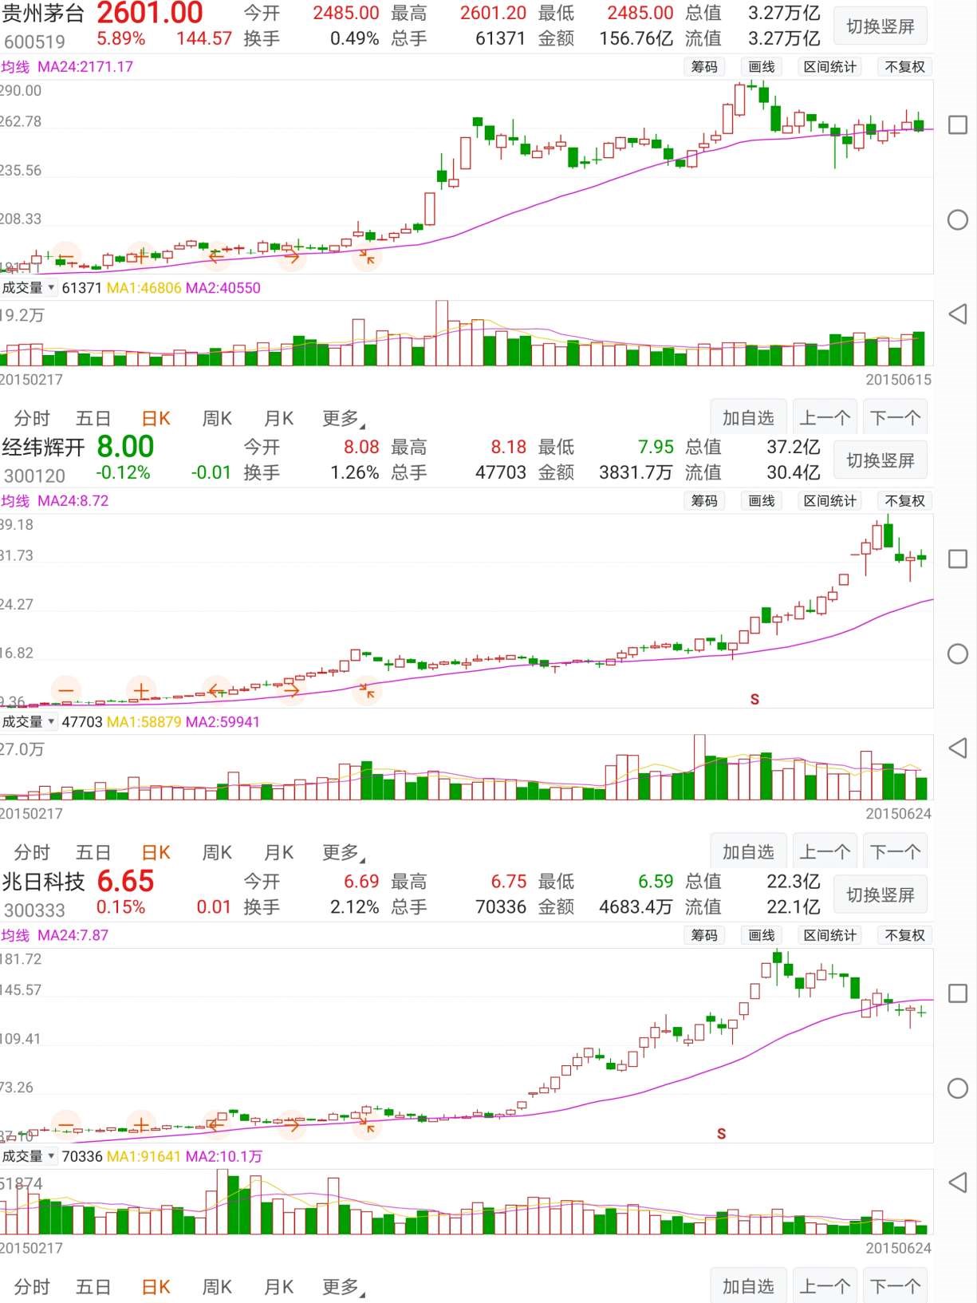977x1303 pixels.
Task: Tap the circle home icon beside 兆日科技 chart
Action: tap(958, 1088)
